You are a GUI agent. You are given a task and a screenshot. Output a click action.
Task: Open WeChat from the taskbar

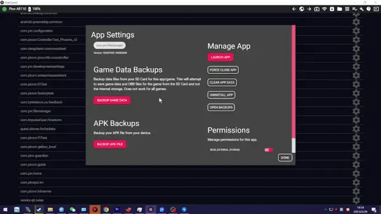(72, 209)
